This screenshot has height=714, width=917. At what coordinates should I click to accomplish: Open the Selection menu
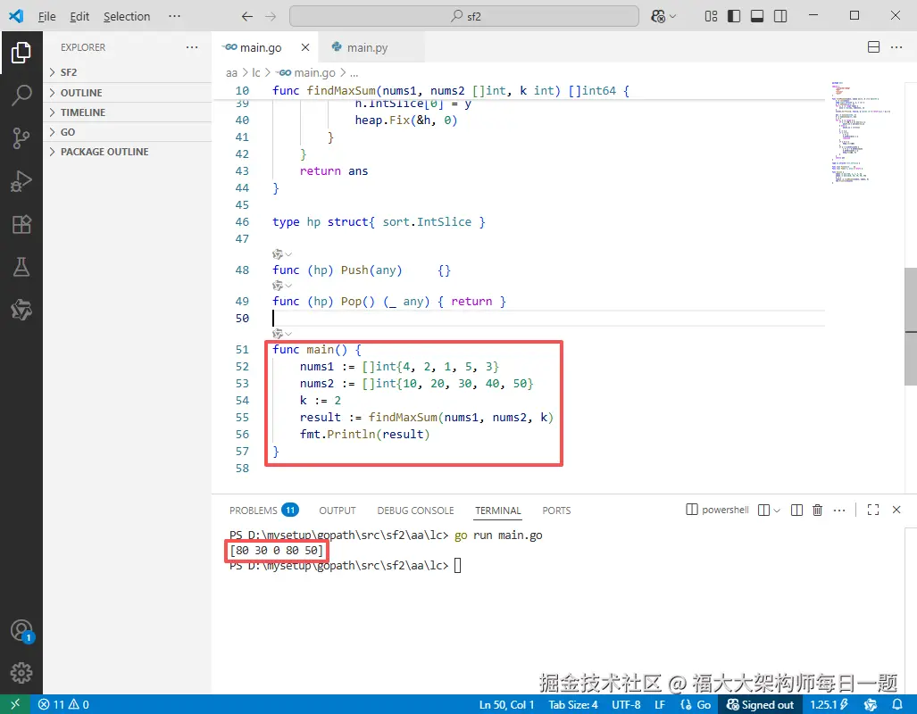click(x=127, y=16)
